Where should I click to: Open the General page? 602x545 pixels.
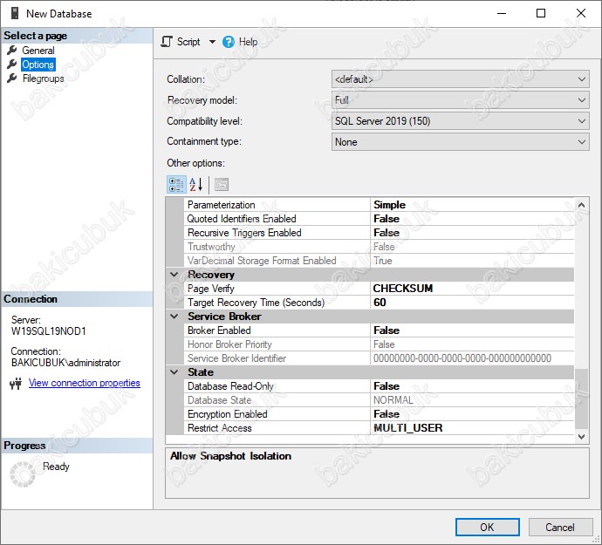point(38,51)
